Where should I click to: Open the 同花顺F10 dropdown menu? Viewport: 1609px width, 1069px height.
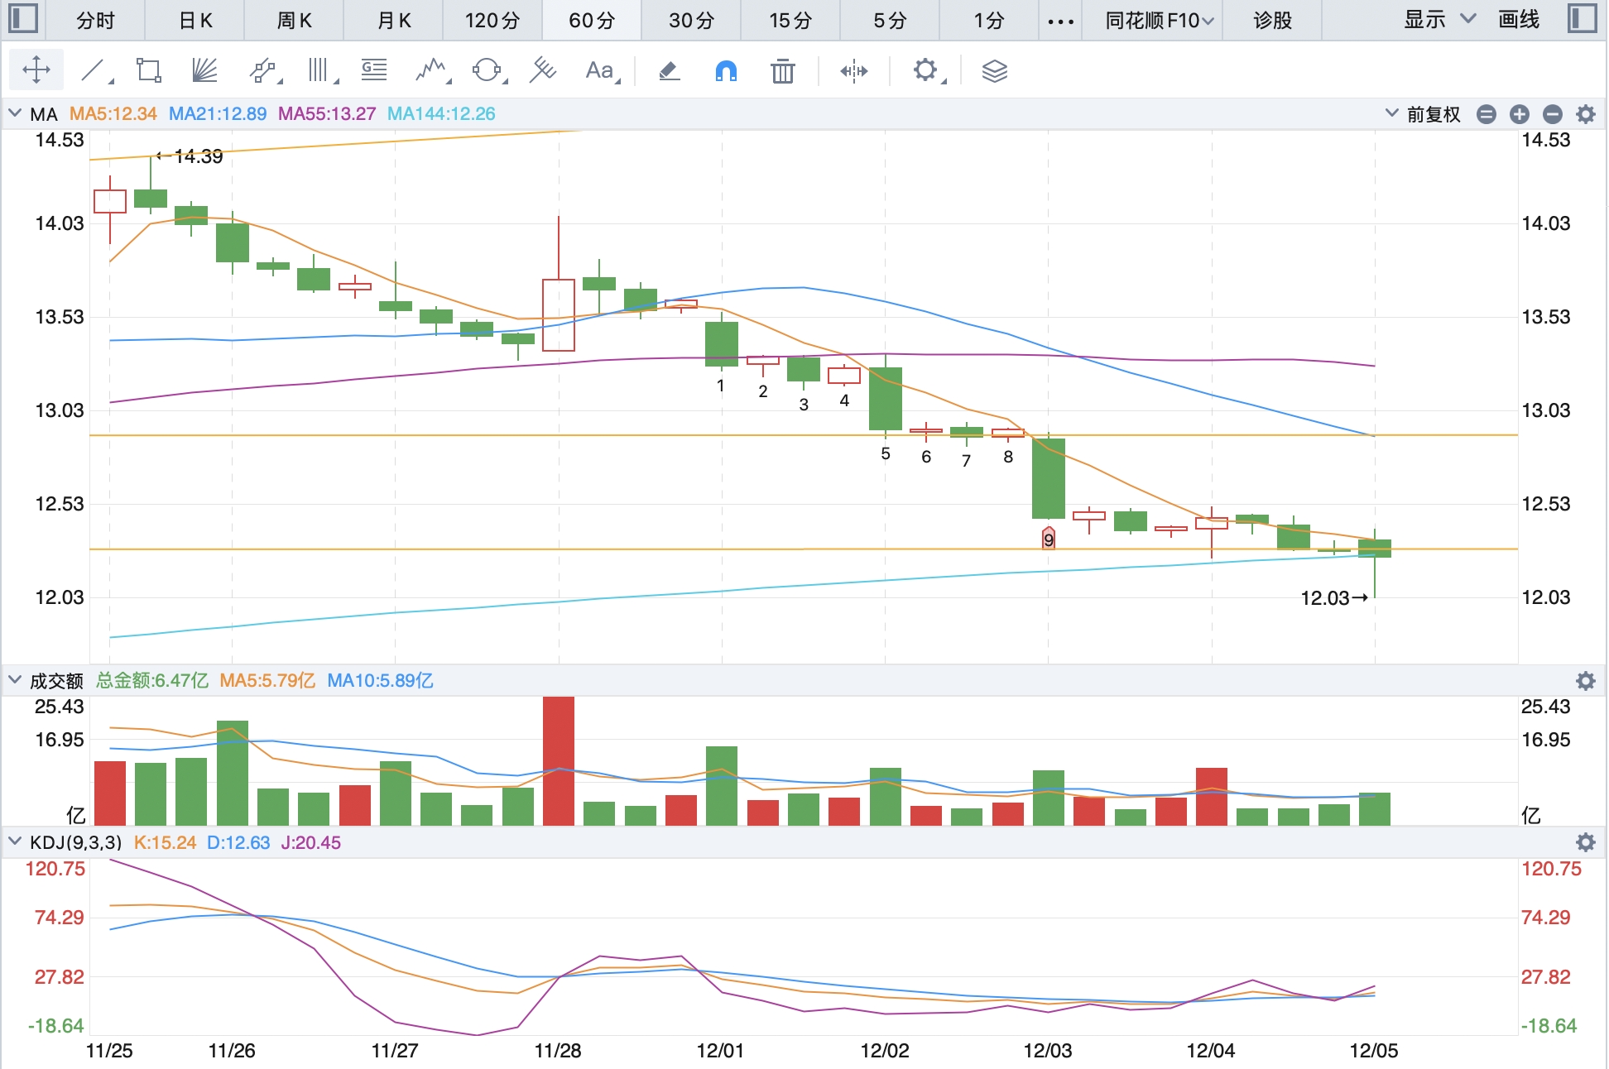coord(1159,21)
